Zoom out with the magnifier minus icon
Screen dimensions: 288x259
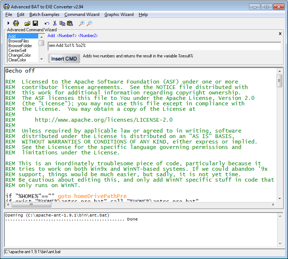[89, 23]
